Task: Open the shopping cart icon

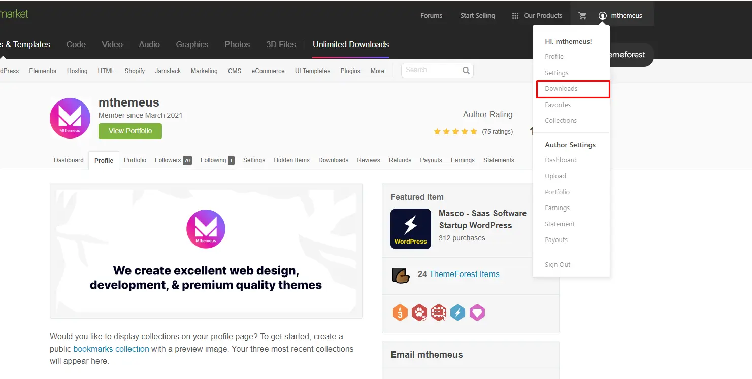Action: (x=582, y=16)
